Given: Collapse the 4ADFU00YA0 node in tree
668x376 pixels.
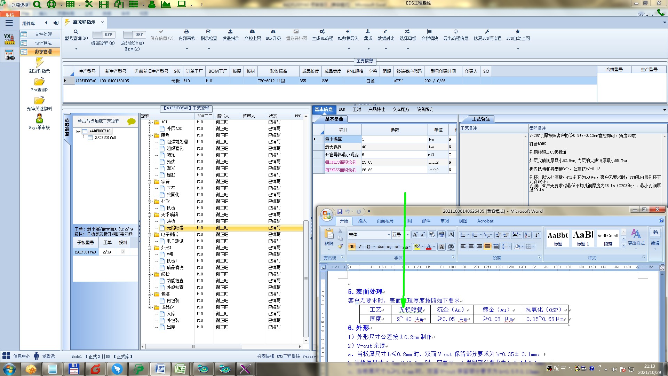Looking at the screenshot, I should tap(78, 131).
